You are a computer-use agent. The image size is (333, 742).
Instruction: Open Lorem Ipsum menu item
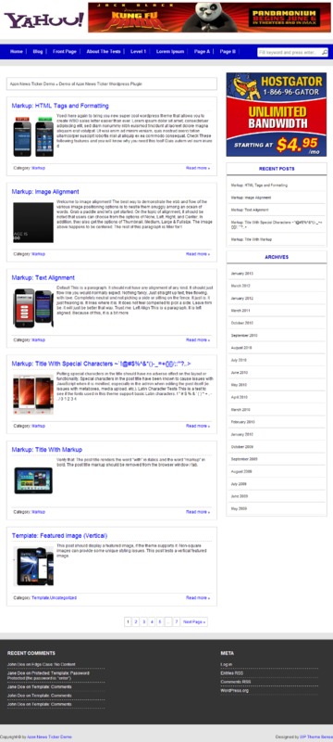(170, 52)
